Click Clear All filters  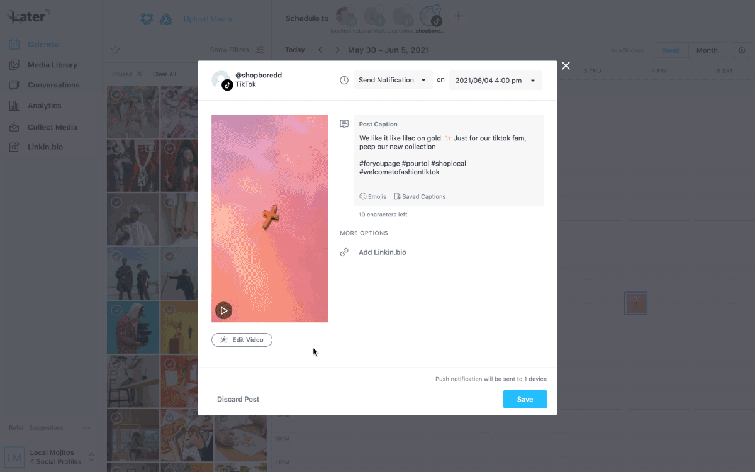pyautogui.click(x=164, y=74)
